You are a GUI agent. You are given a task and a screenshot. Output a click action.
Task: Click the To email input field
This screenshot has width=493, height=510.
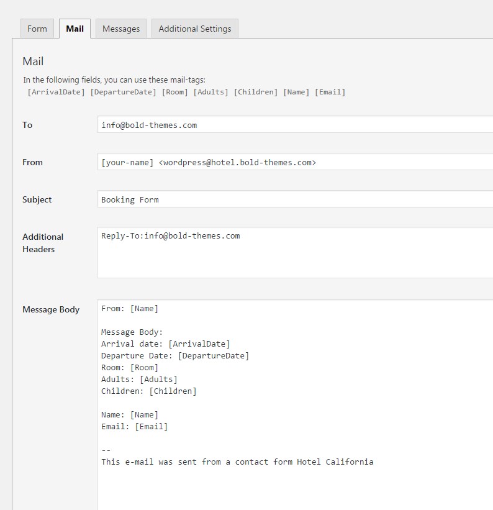(295, 125)
